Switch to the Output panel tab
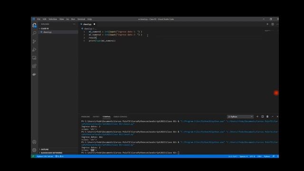The width and height of the screenshot is (304, 171). pos(96,117)
